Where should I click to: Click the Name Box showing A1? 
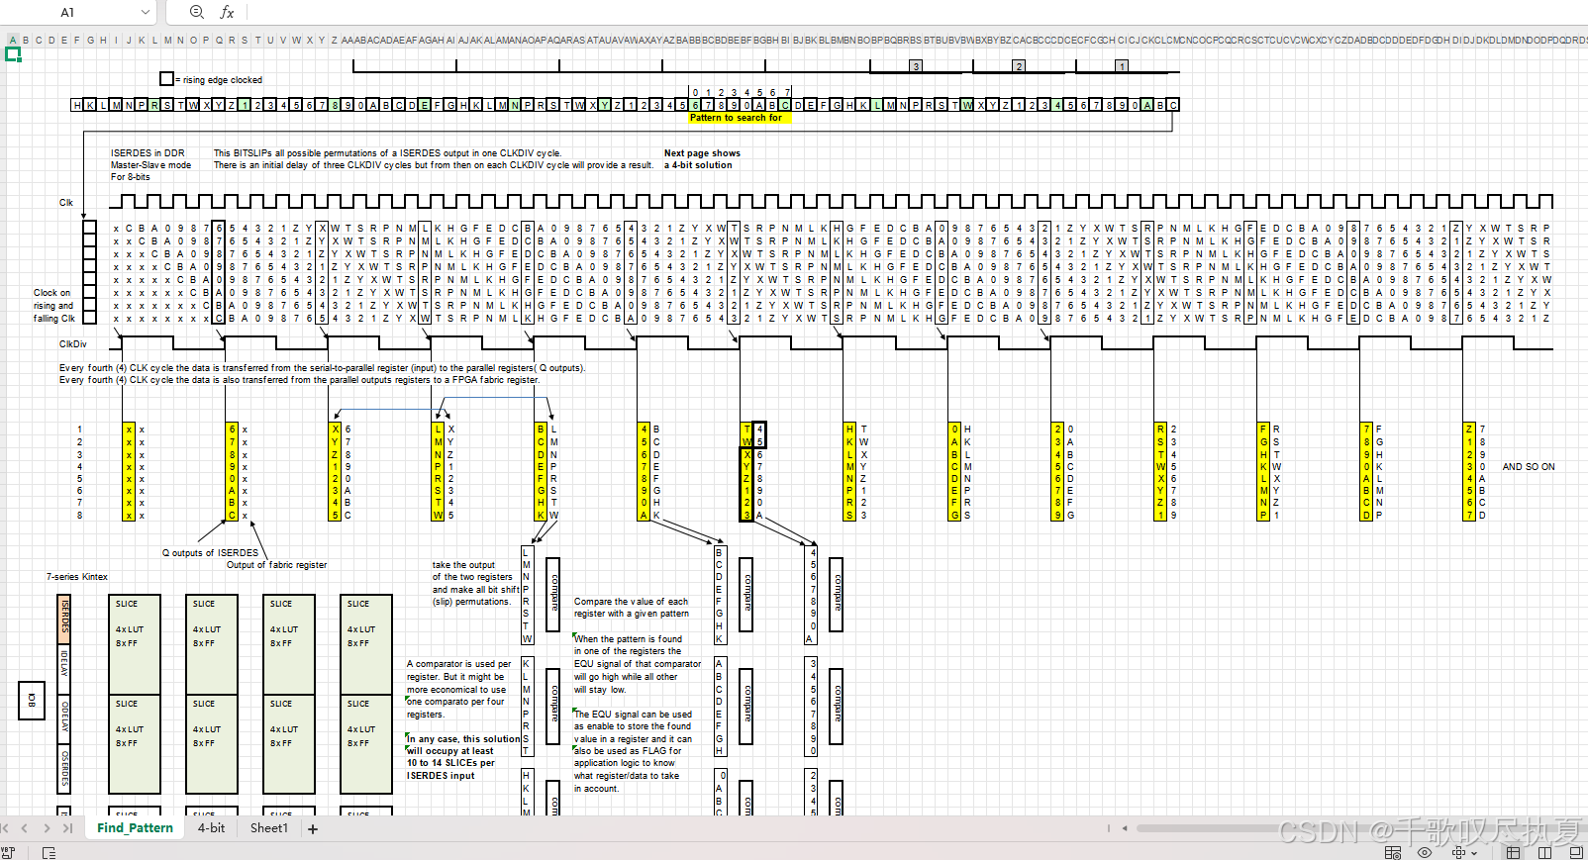click(x=69, y=12)
